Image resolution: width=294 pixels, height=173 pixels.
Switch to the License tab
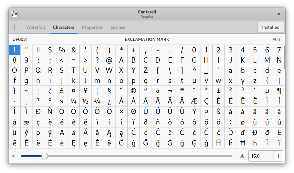[x=118, y=27]
